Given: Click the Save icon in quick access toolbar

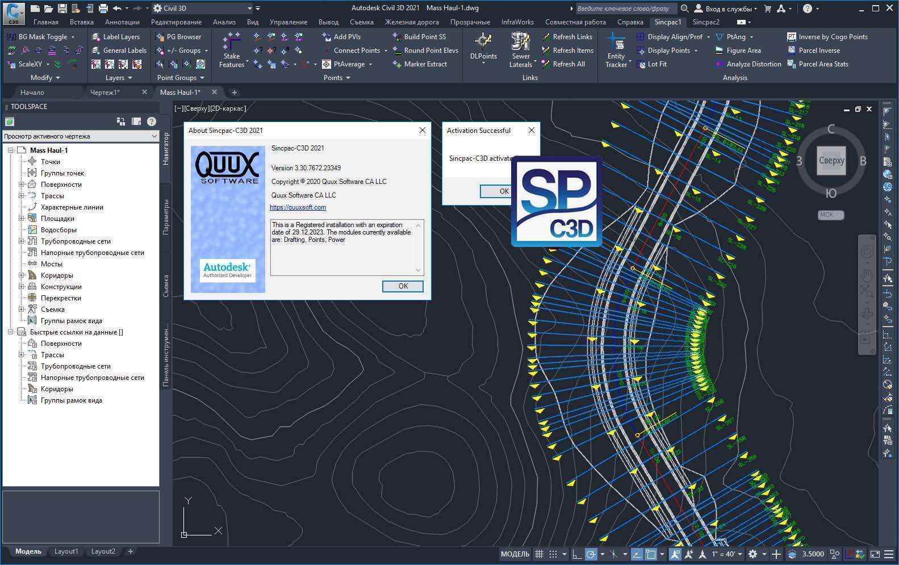Looking at the screenshot, I should click(62, 8).
